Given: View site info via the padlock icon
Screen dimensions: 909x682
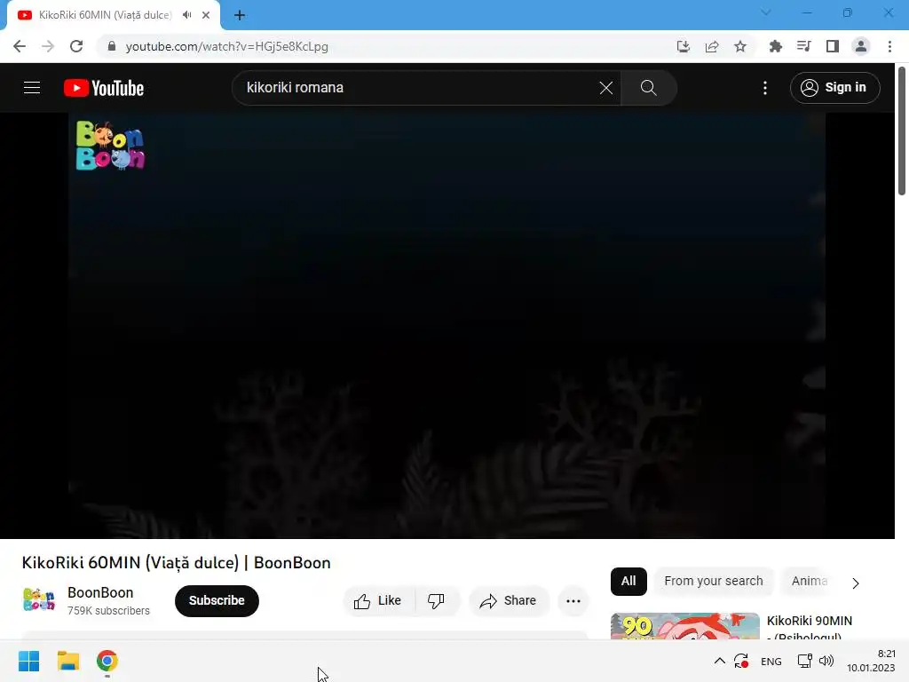Looking at the screenshot, I should coord(112,46).
